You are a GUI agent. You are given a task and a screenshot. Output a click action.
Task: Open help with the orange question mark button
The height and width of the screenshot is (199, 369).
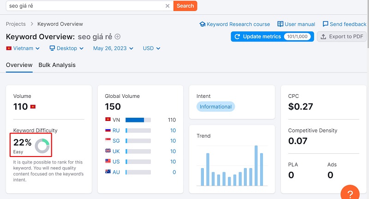350,193
